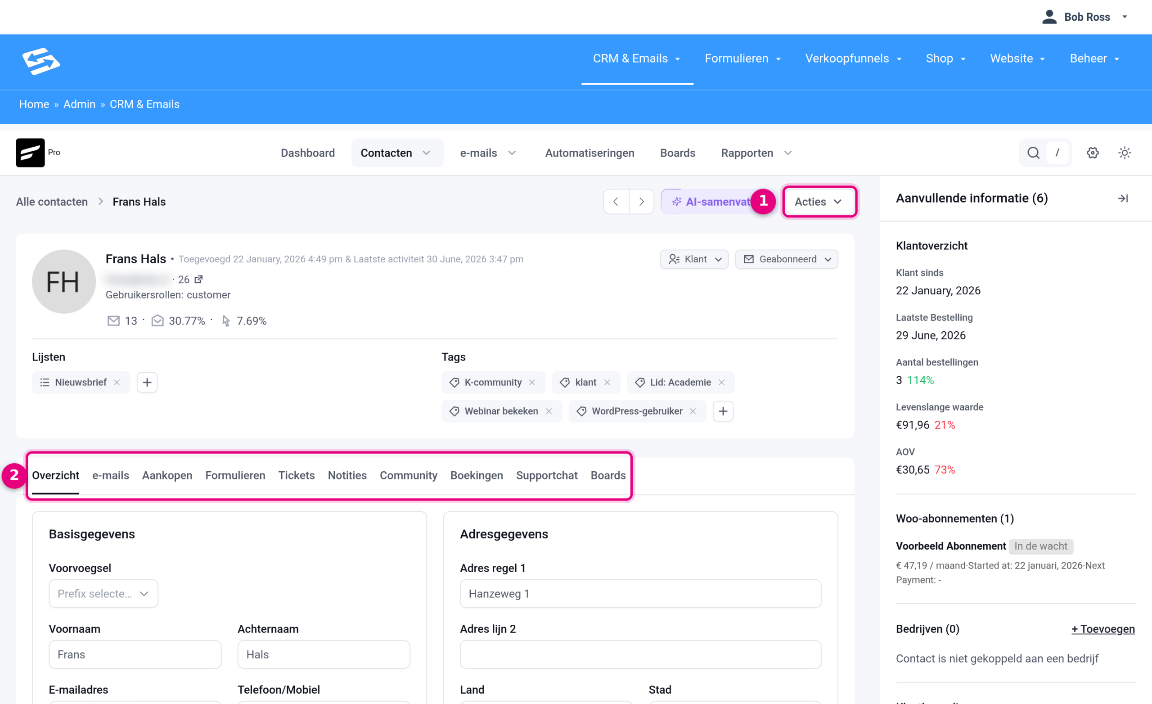Remove the K-community tag
This screenshot has width=1152, height=704.
point(531,382)
